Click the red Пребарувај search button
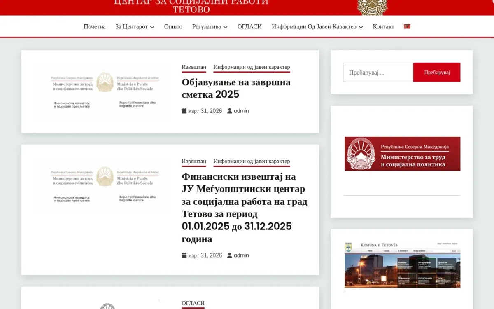 [437, 72]
